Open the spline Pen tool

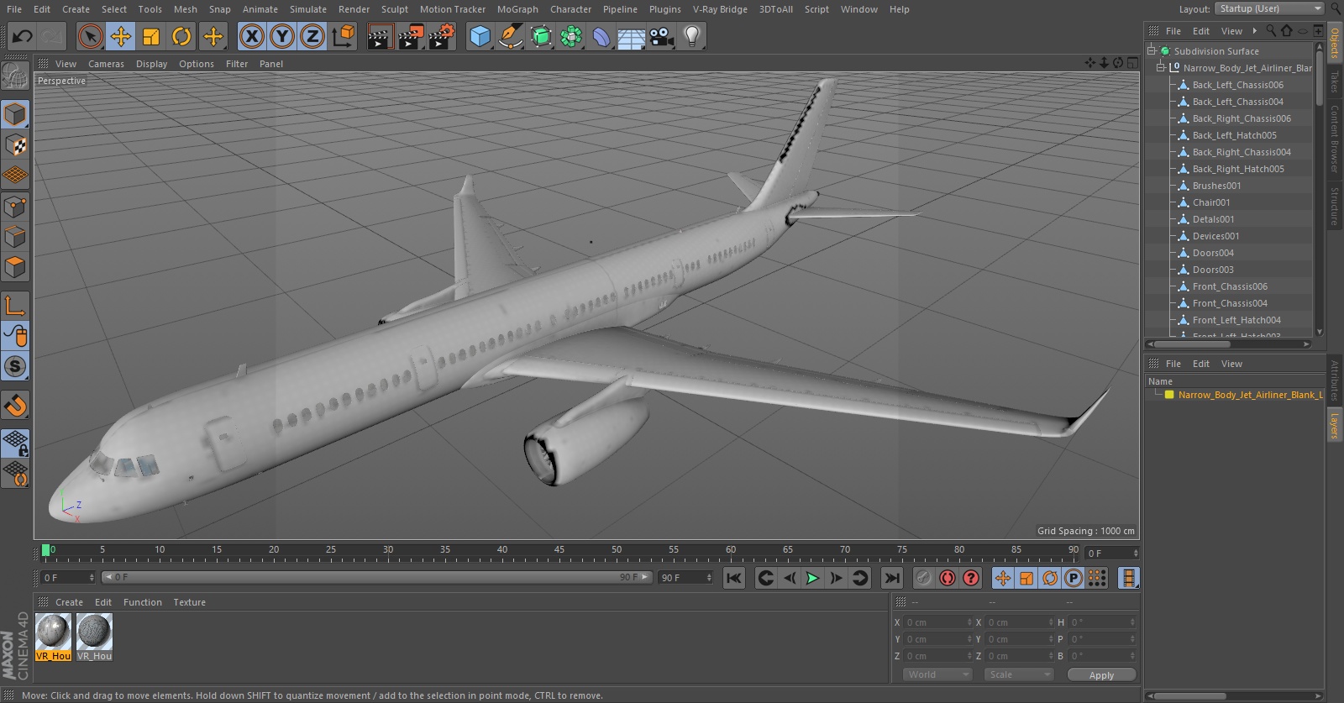[510, 36]
